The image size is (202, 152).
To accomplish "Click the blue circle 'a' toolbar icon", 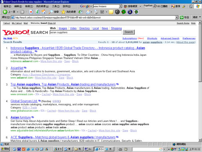I will [x=130, y=12].
